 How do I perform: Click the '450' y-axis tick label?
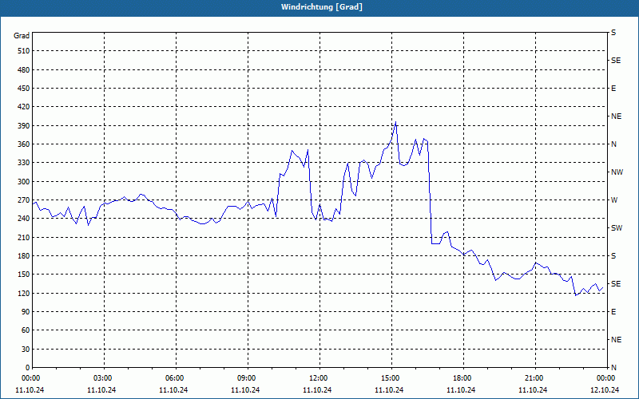tap(24, 89)
